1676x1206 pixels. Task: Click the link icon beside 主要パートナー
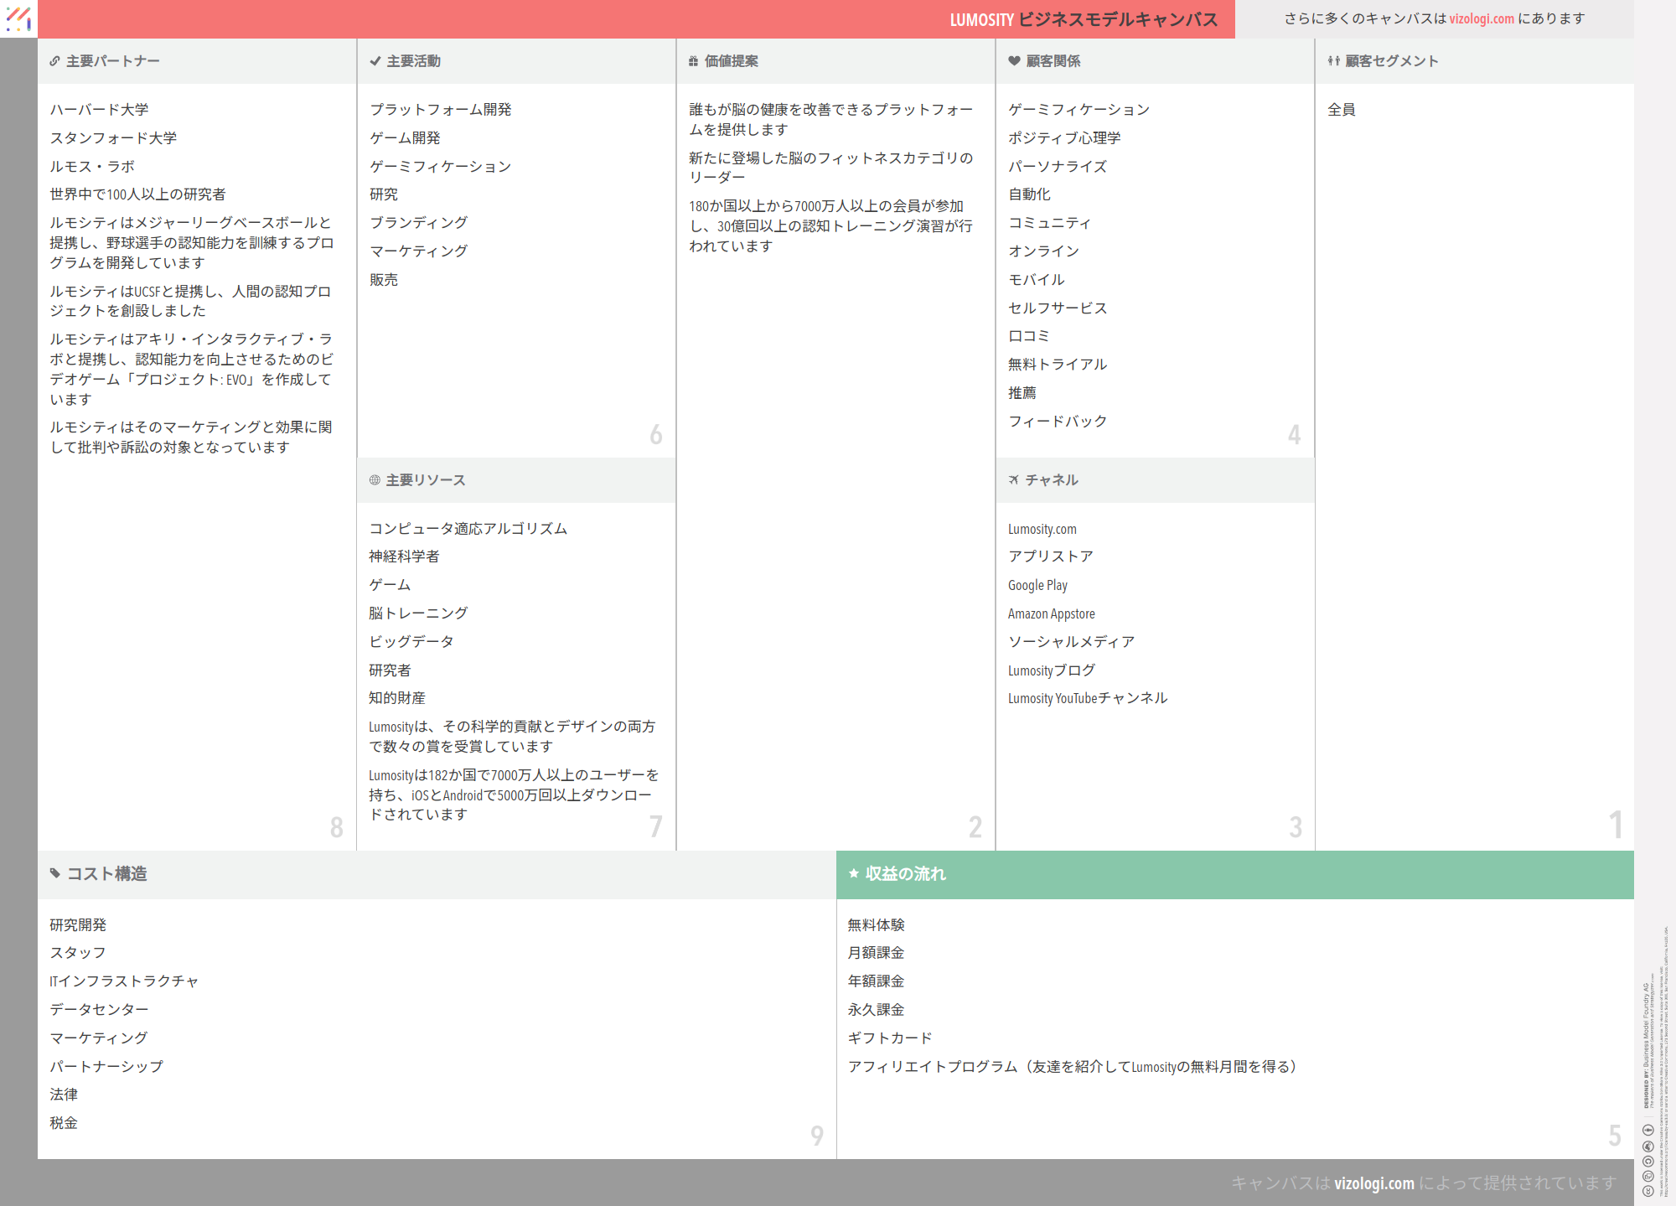54,61
